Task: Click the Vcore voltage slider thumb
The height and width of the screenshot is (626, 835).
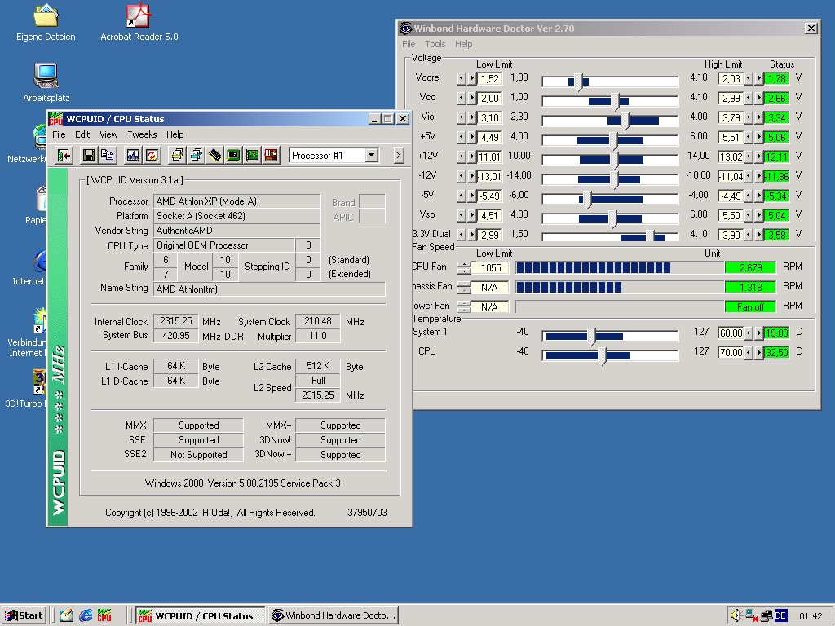Action: click(578, 81)
